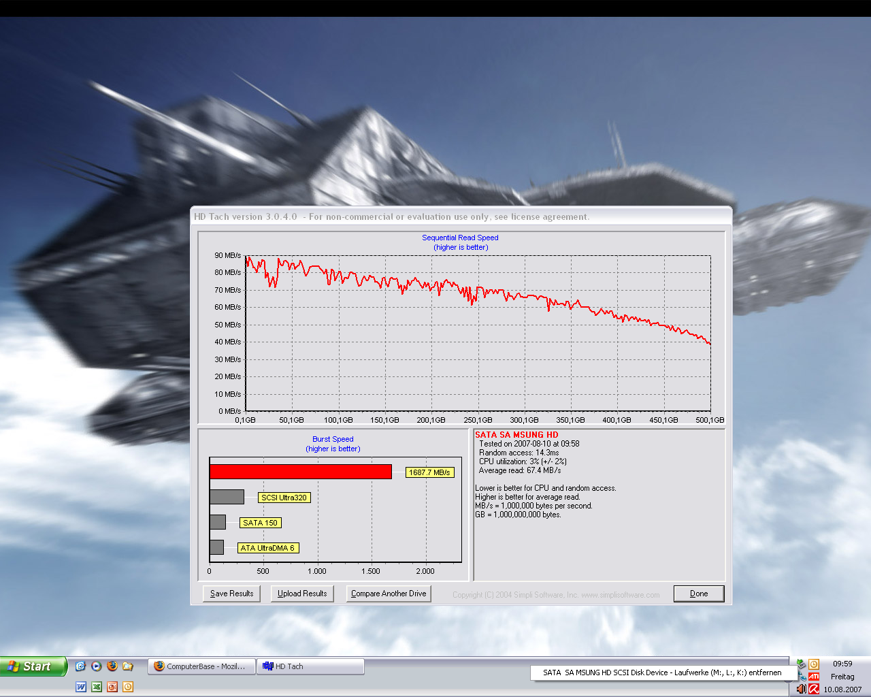Screen dimensions: 871x697
Task: Launch Microsoft Word from quick launch
Action: coord(81,687)
